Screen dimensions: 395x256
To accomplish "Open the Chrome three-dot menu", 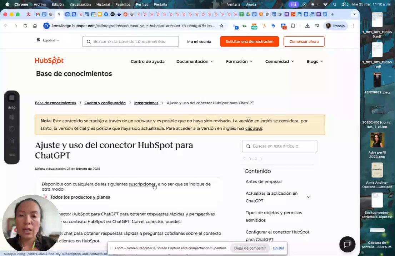I will point(354,26).
